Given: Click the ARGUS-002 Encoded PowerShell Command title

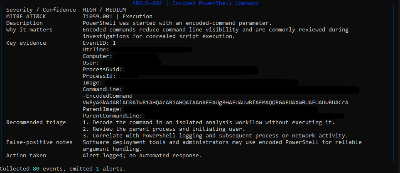Looking at the screenshot, I should 195,3.
